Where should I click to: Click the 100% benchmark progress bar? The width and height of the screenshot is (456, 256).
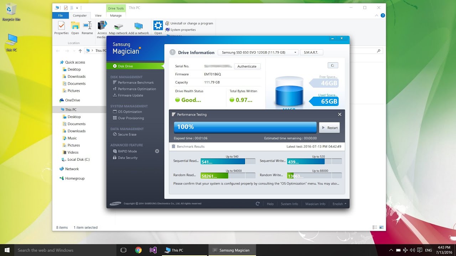[x=245, y=127]
